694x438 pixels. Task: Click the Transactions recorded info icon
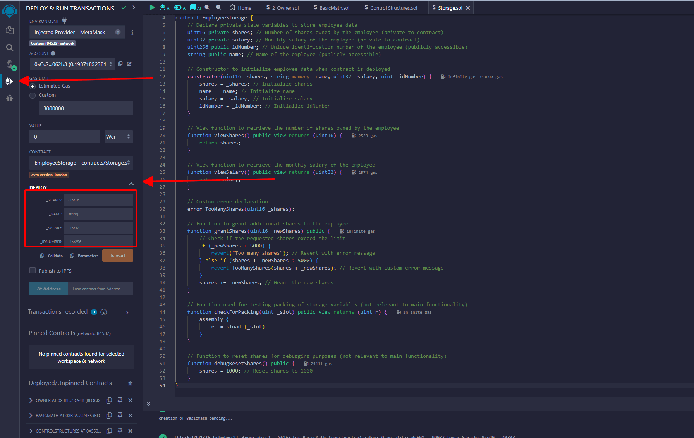104,312
